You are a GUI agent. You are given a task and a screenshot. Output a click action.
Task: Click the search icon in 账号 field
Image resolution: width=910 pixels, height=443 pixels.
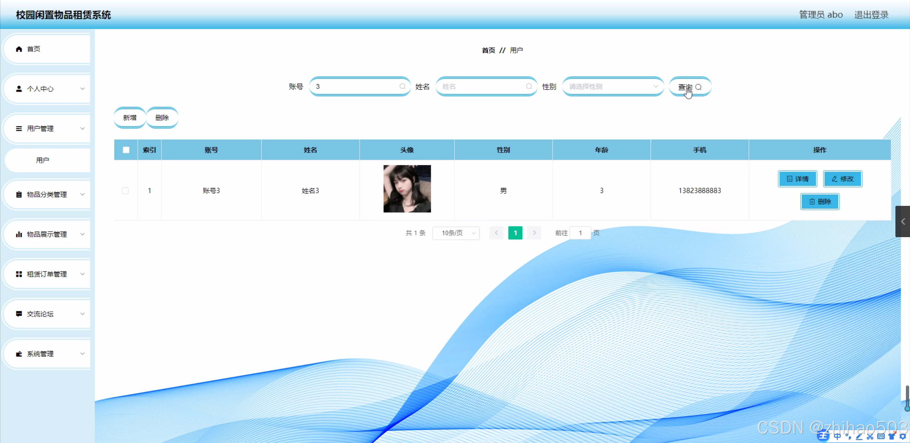402,86
